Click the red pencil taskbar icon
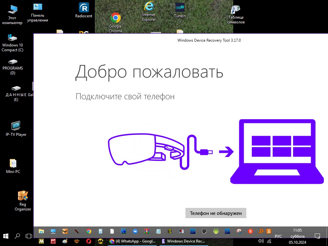The image size is (328, 246). [x=77, y=231]
